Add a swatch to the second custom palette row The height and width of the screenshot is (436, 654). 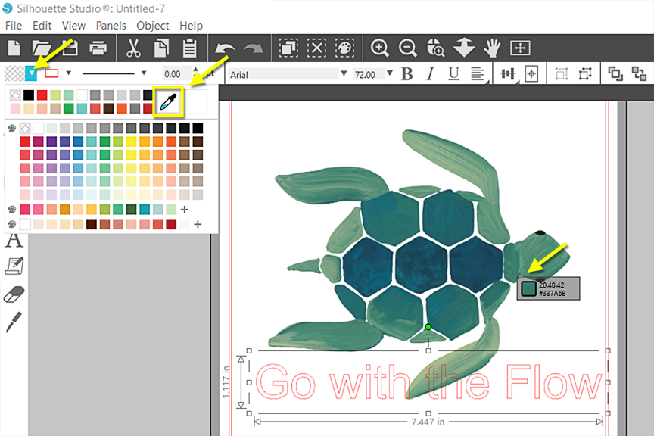[x=198, y=225]
